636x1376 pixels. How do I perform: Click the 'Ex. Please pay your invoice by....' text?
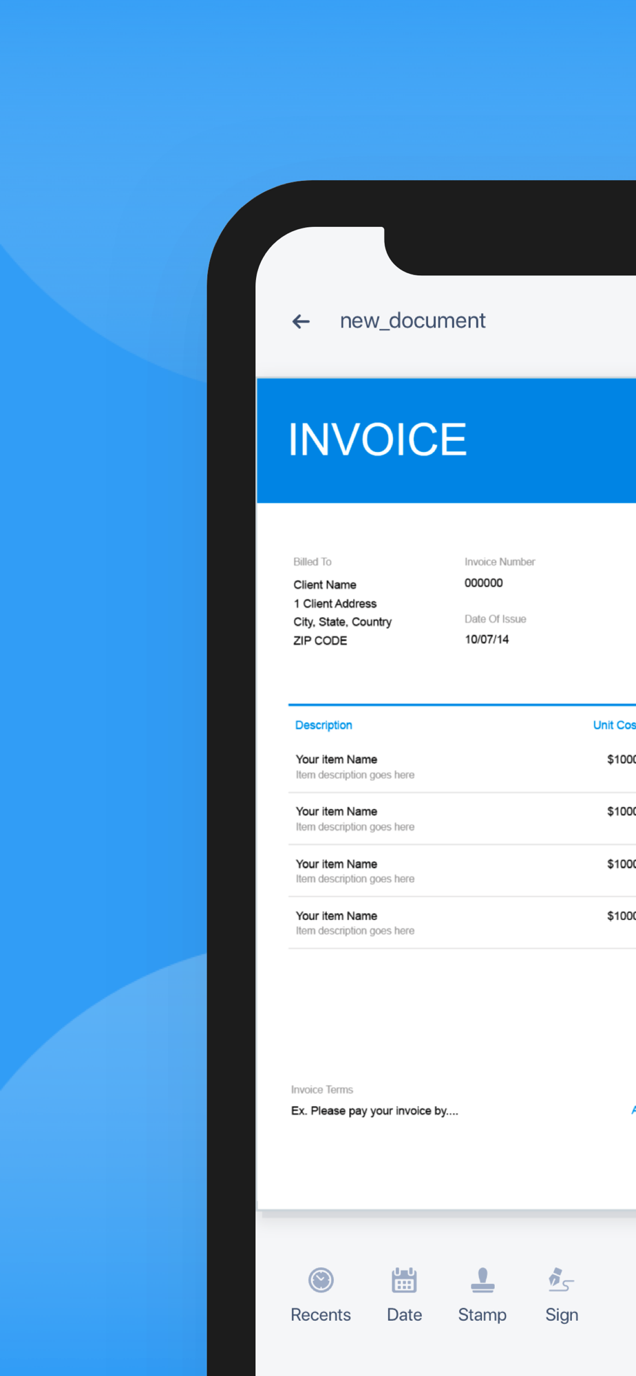(374, 1110)
